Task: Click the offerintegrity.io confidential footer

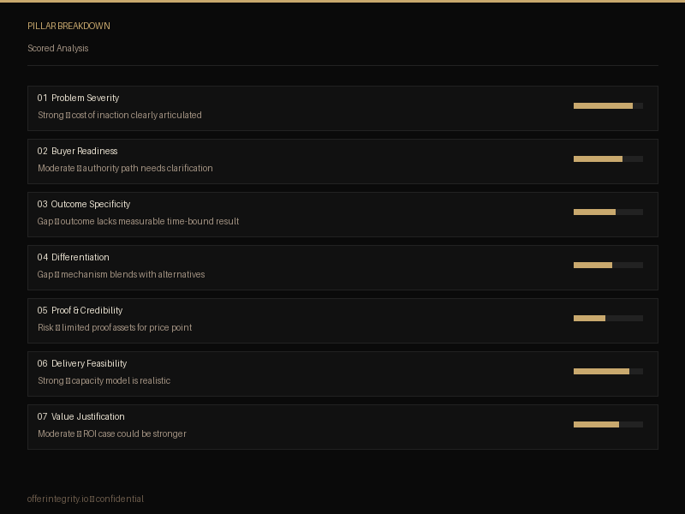Action: 86,499
